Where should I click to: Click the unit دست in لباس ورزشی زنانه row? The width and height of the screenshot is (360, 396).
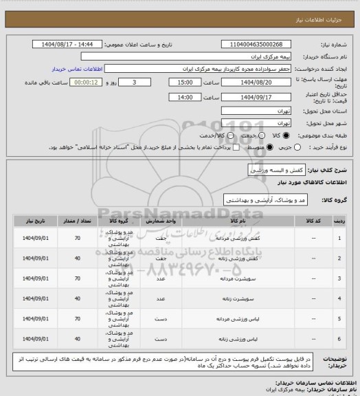tap(161, 339)
